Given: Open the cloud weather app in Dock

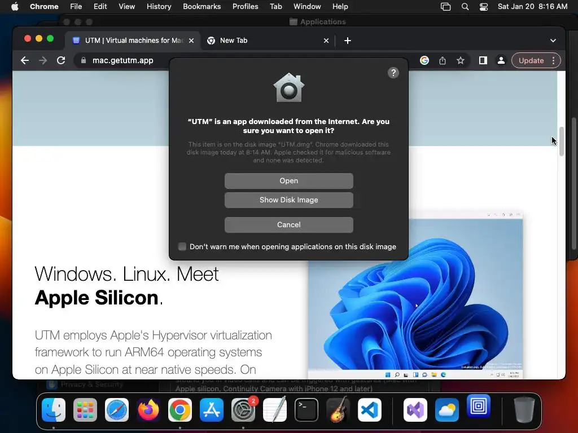Looking at the screenshot, I should point(447,409).
